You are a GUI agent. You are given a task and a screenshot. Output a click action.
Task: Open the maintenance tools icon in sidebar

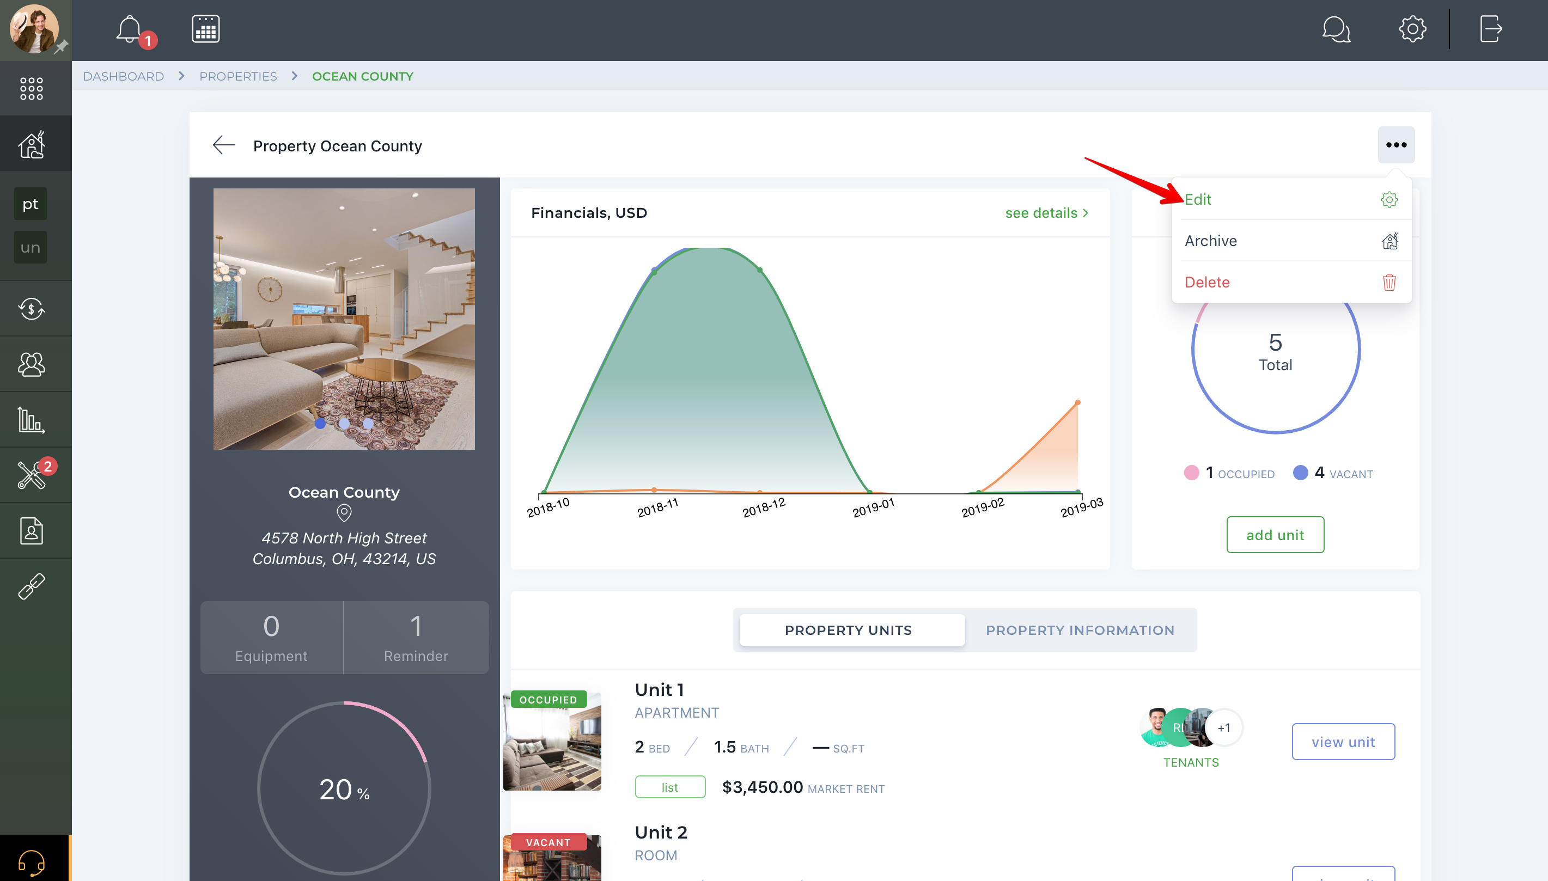point(32,475)
